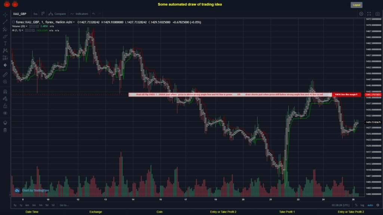This screenshot has width=383, height=215.
Task: Open the candle chart style selector
Action: (x=43, y=14)
